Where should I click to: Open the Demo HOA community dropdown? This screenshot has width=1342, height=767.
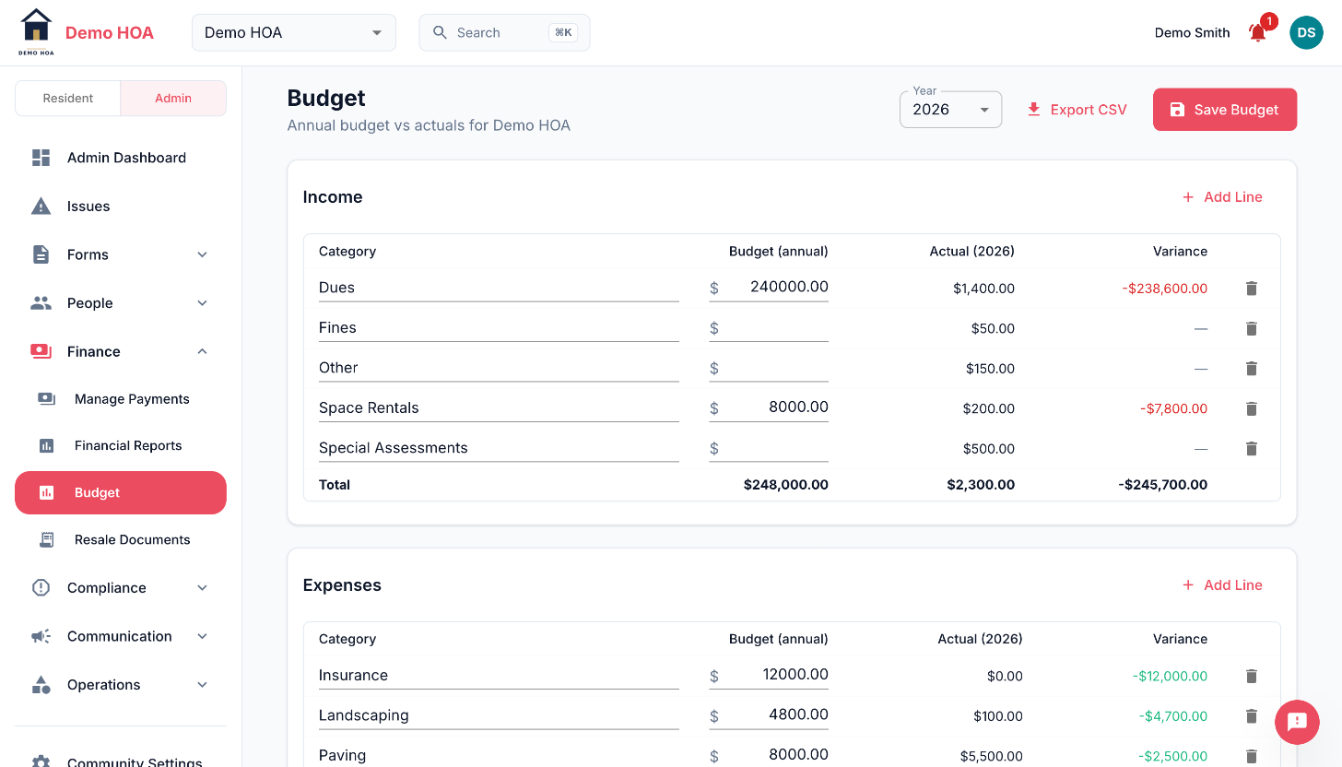click(294, 32)
